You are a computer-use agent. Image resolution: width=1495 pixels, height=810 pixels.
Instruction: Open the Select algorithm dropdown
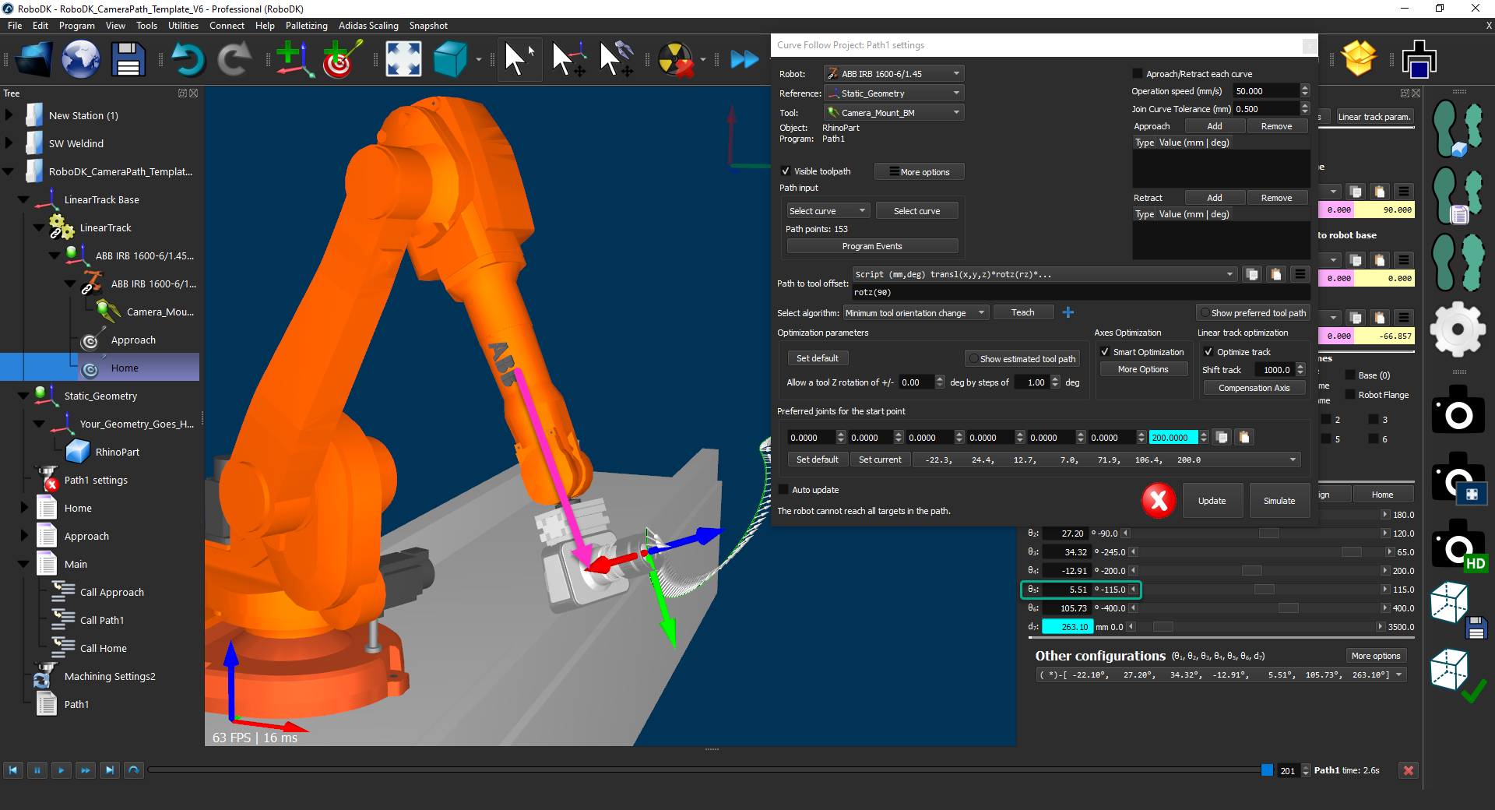click(x=916, y=313)
